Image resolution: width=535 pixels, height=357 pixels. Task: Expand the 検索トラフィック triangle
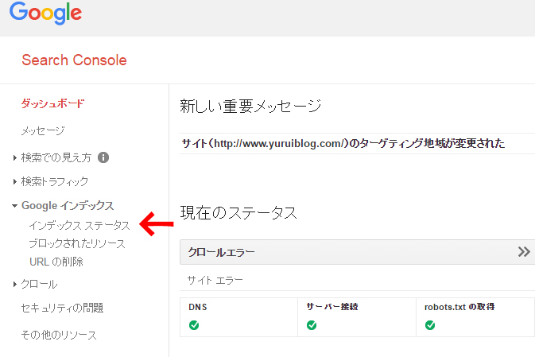click(14, 181)
